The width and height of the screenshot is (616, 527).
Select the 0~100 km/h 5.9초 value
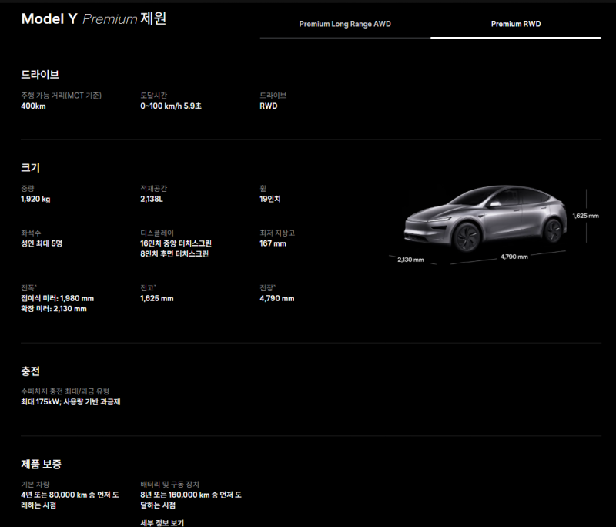point(171,106)
